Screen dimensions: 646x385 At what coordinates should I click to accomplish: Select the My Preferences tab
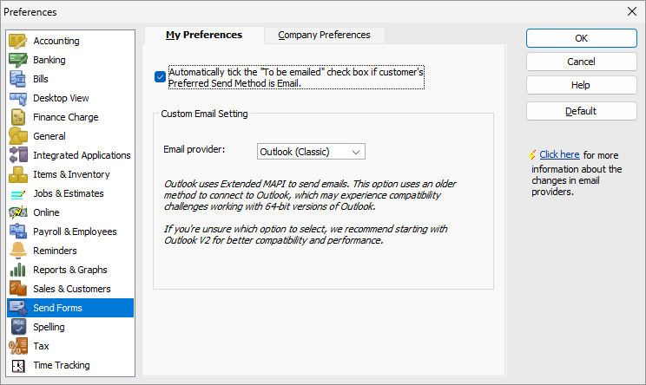[x=204, y=35]
